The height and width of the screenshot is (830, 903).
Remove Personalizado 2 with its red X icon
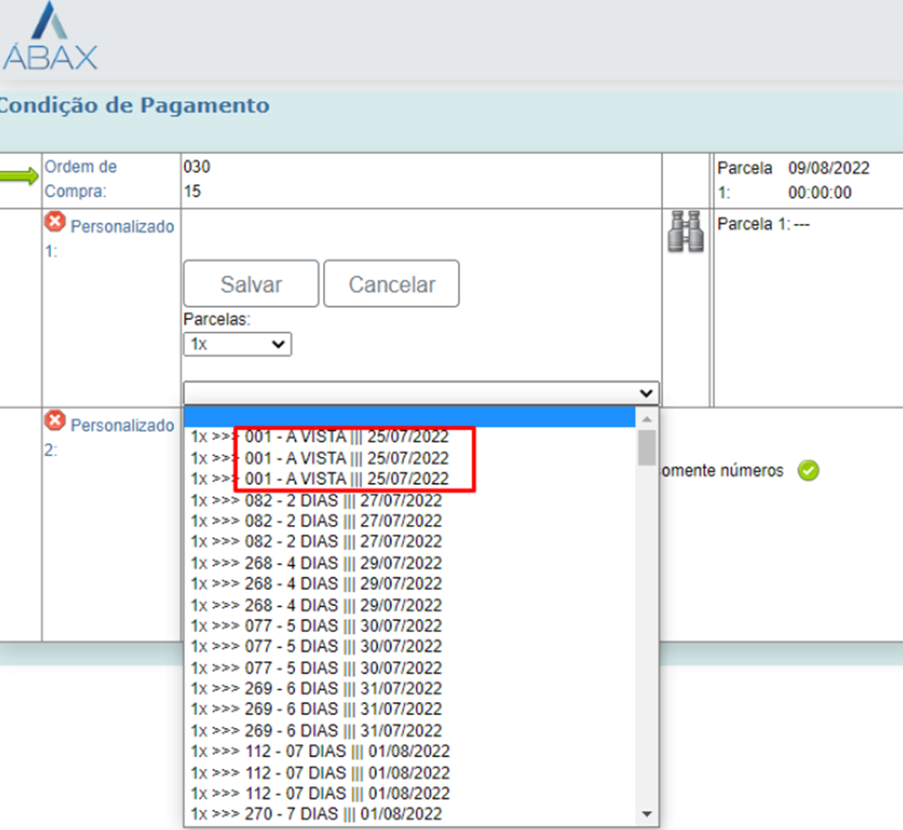coord(55,421)
